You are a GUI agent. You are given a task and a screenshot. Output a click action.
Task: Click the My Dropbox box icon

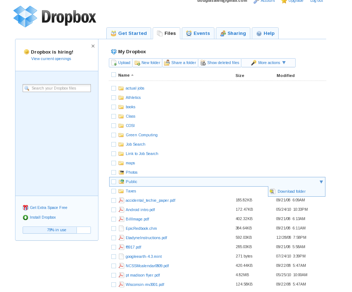(114, 52)
